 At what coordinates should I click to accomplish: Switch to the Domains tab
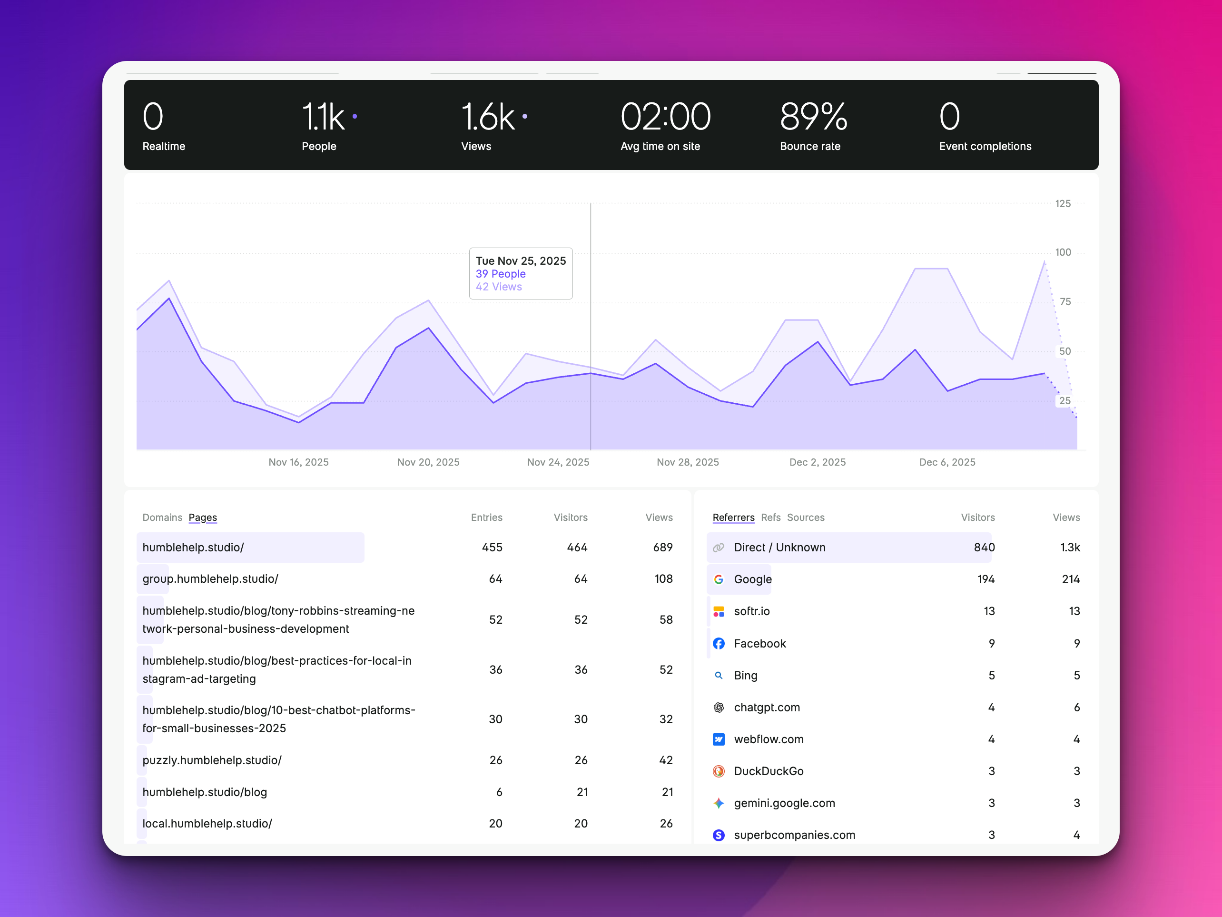pos(162,518)
